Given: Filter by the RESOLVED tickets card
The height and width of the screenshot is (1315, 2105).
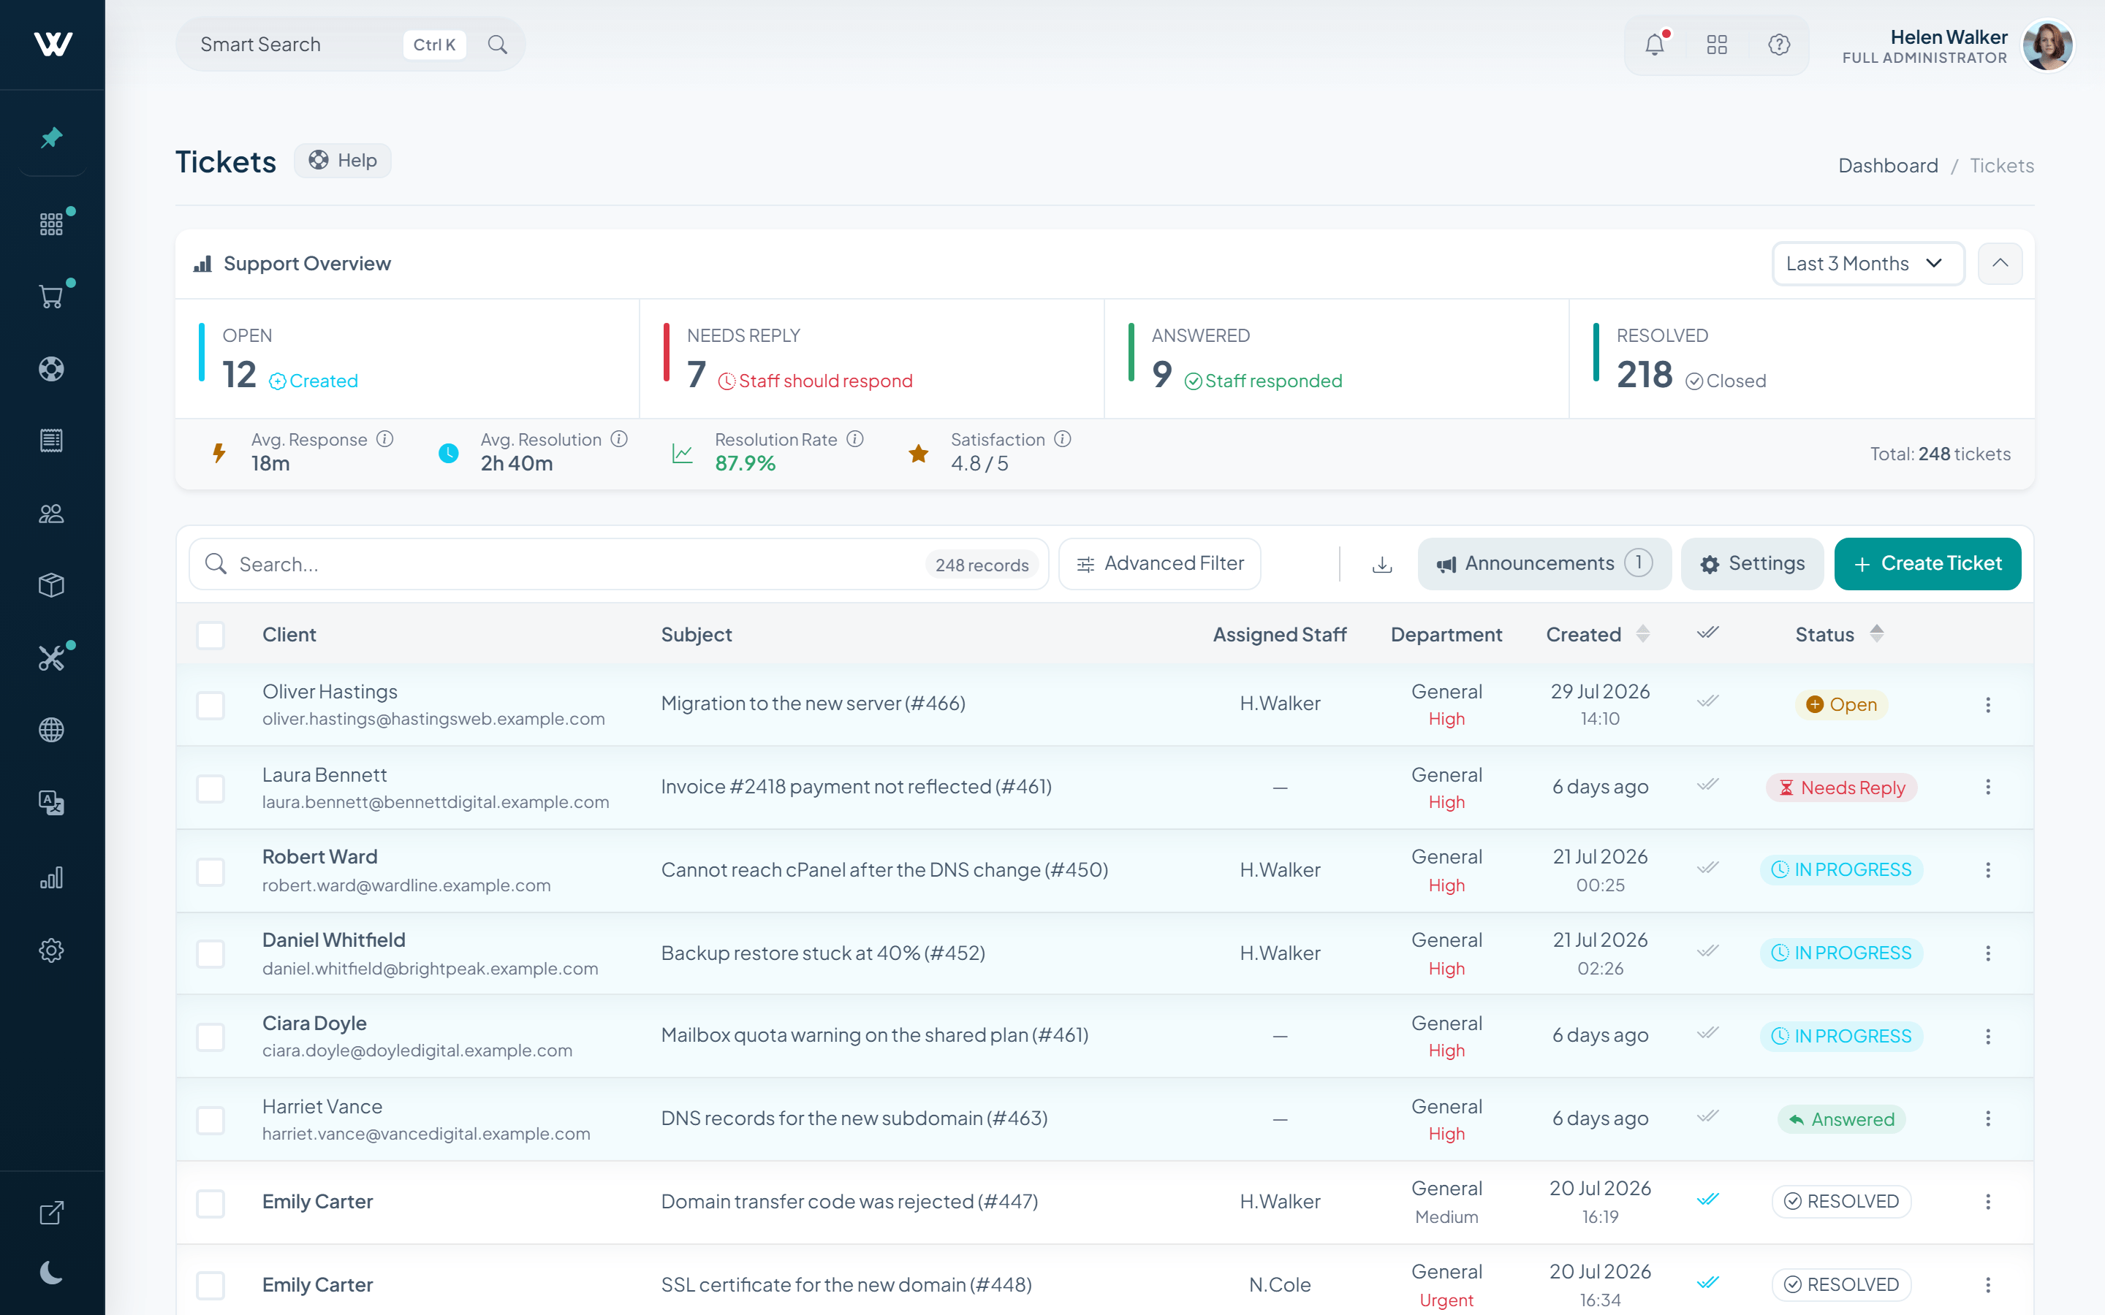Looking at the screenshot, I should (1802, 358).
